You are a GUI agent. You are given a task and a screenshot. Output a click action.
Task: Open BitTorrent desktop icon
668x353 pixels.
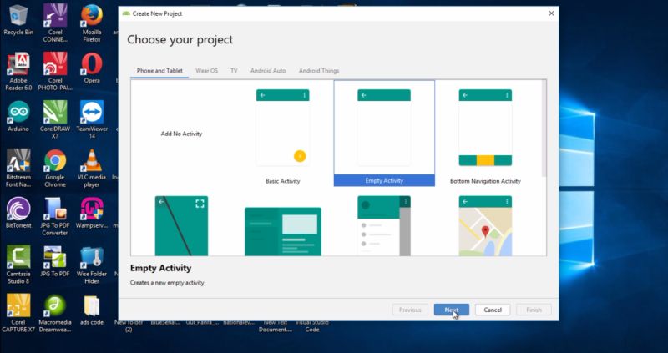pyautogui.click(x=18, y=213)
